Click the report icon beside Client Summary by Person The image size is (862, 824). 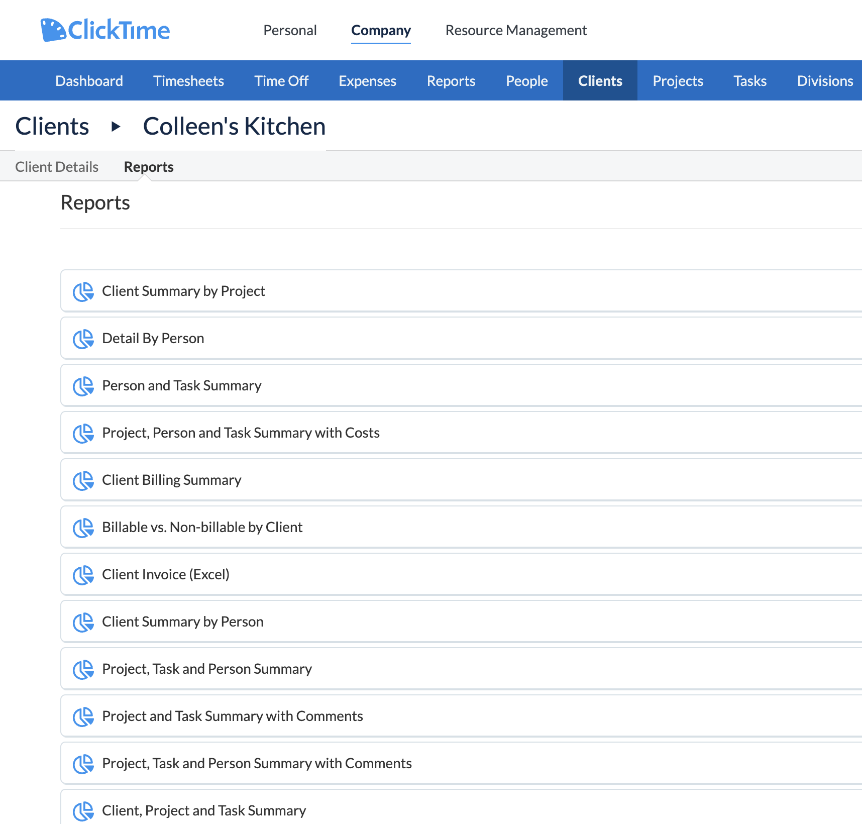pos(83,622)
